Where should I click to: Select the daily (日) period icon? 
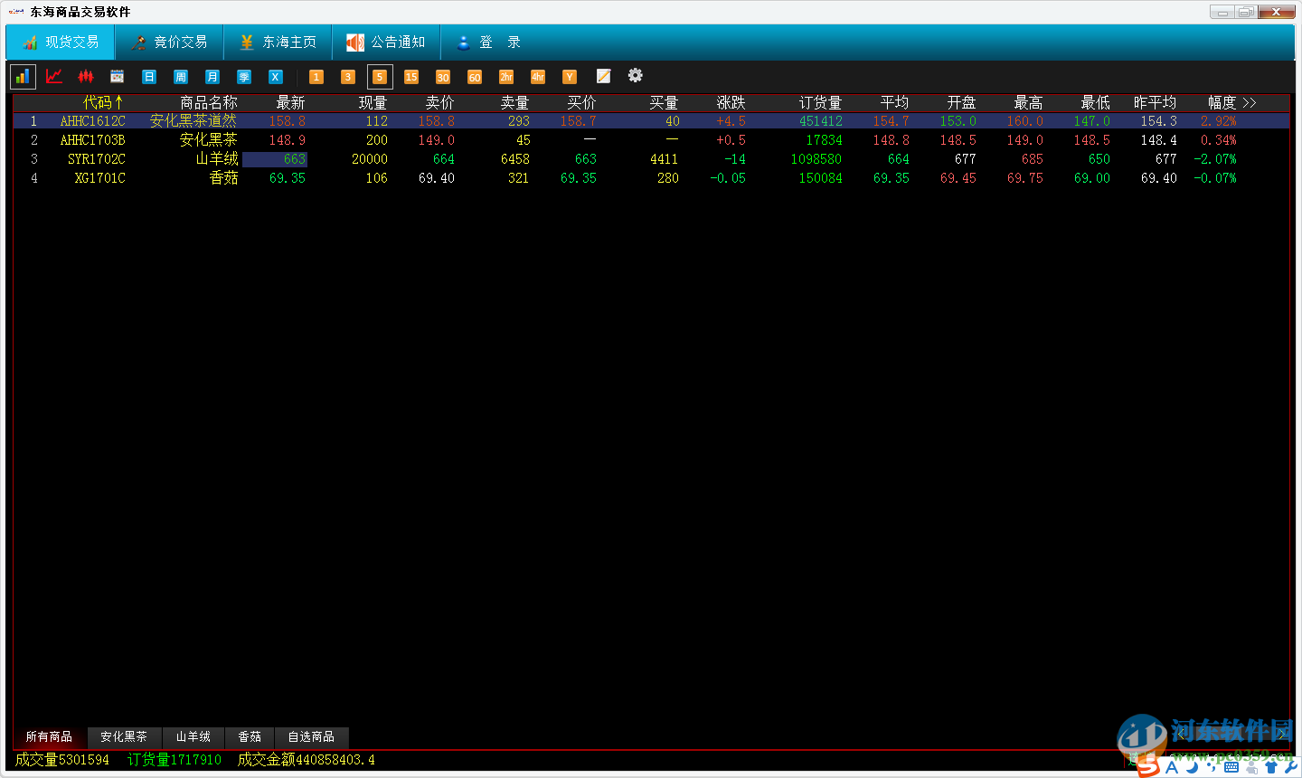pos(149,77)
